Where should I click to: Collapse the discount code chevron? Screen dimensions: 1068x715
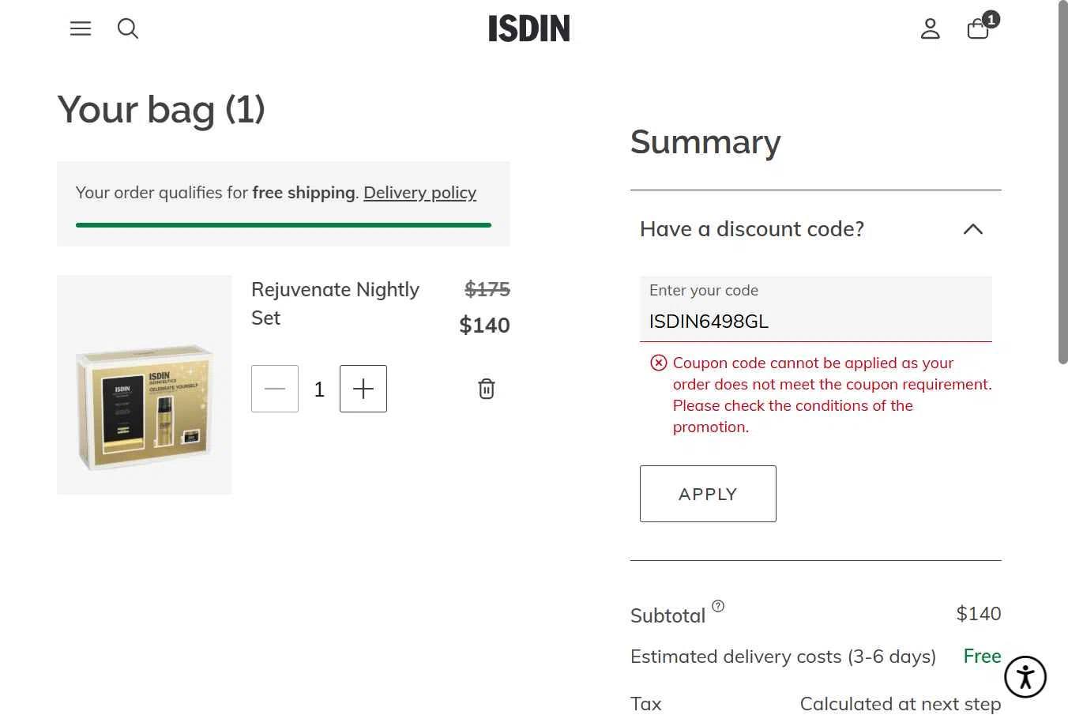click(973, 229)
